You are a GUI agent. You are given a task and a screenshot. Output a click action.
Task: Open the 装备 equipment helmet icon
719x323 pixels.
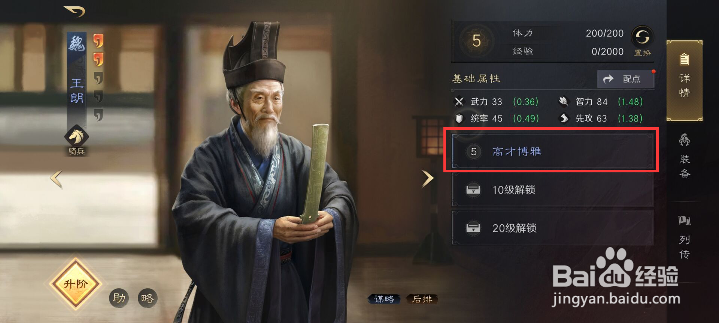[685, 141]
